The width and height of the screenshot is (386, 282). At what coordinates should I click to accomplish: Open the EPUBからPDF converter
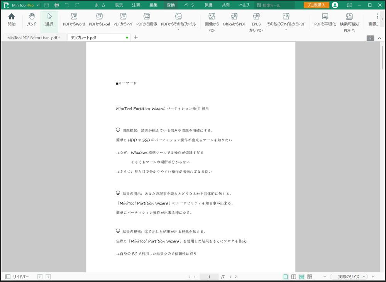[256, 23]
